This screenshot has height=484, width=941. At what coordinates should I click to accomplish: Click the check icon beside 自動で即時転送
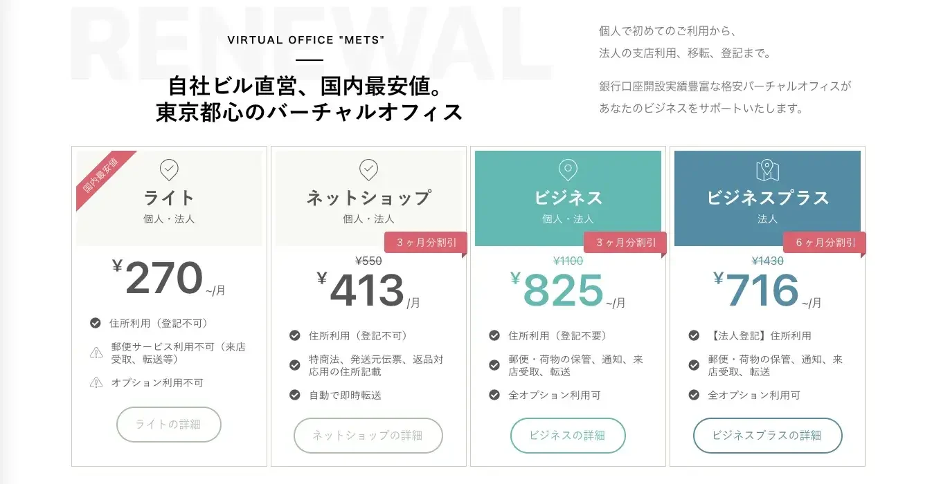click(x=295, y=395)
